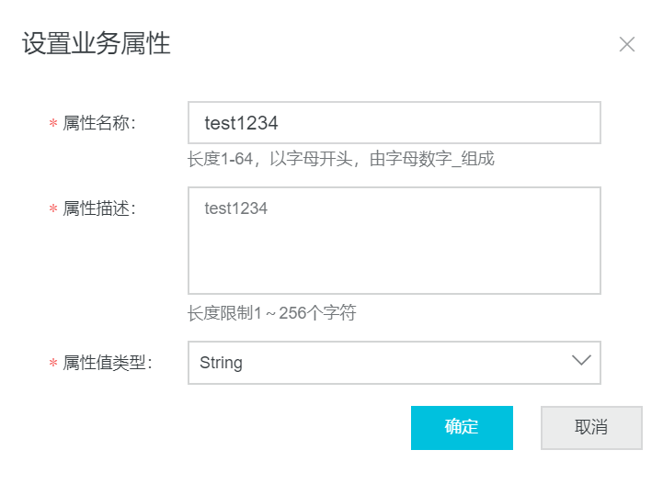Viewport: 663px width, 495px height.
Task: Close the 设置业务属性 dialog with X
Action: (626, 44)
